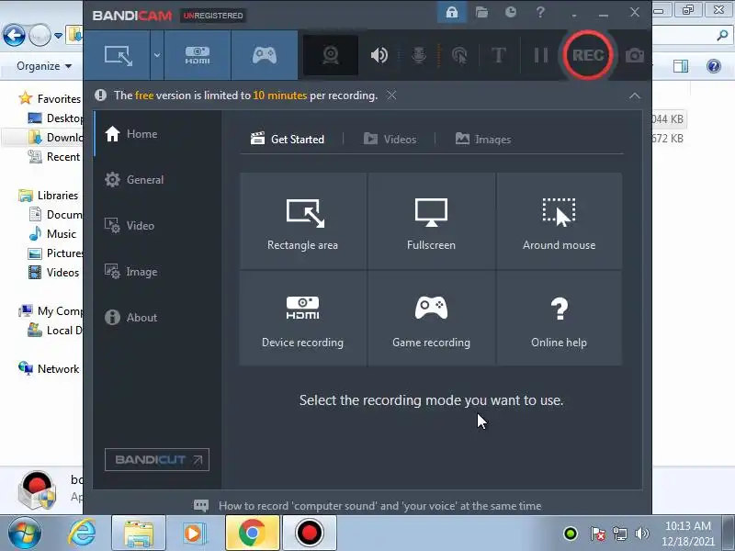This screenshot has width=735, height=551.
Task: Click the Back arrow in Explorer window
Action: pyautogui.click(x=14, y=35)
